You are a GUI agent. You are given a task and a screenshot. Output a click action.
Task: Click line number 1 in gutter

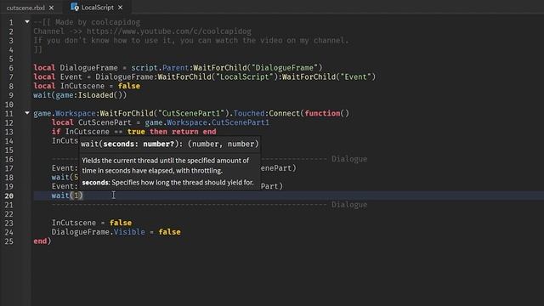click(11, 23)
